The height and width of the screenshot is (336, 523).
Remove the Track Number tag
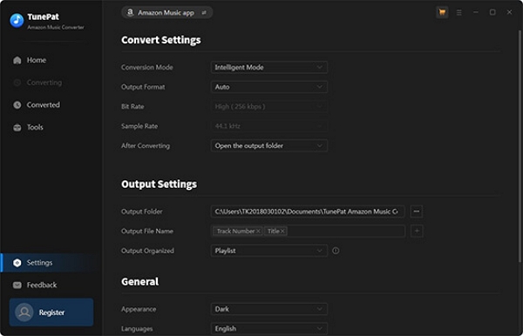(x=258, y=231)
